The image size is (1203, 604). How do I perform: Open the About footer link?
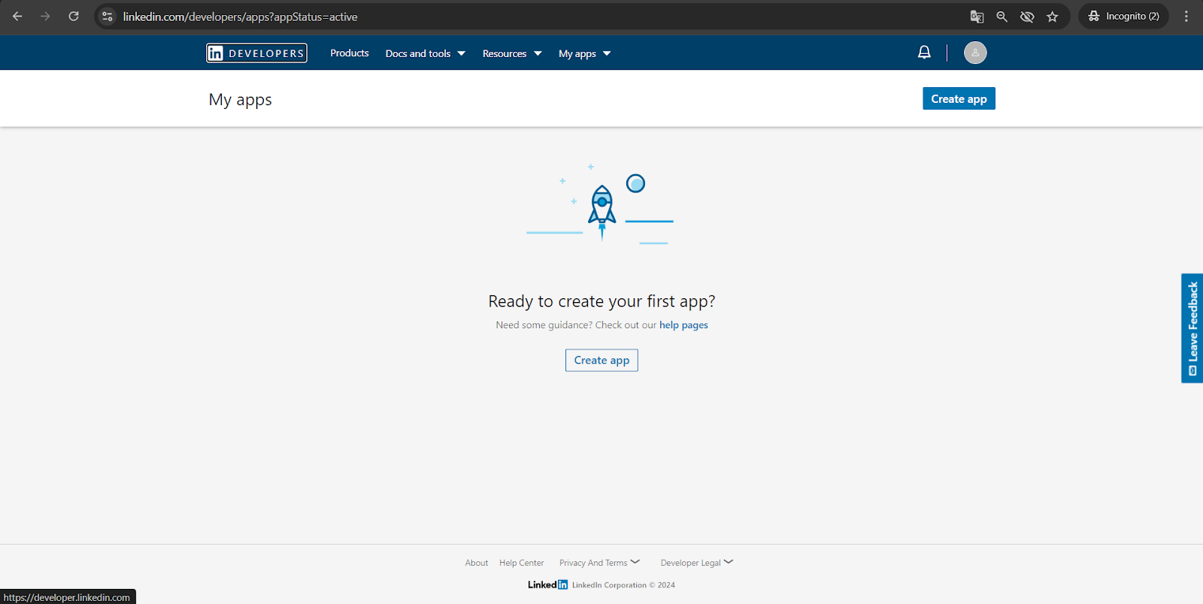click(x=477, y=563)
